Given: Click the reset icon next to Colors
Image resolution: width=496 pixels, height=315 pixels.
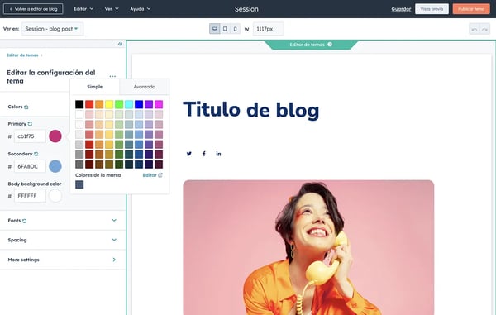Looking at the screenshot, I should [x=26, y=107].
